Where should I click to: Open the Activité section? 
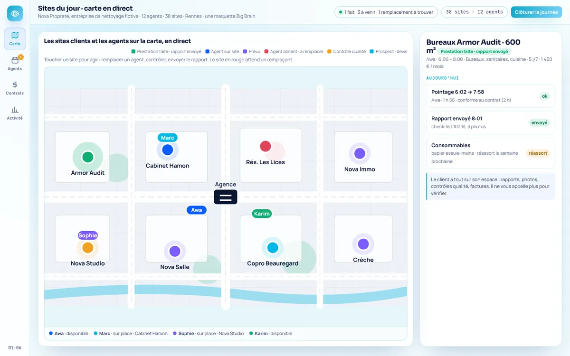click(x=15, y=113)
